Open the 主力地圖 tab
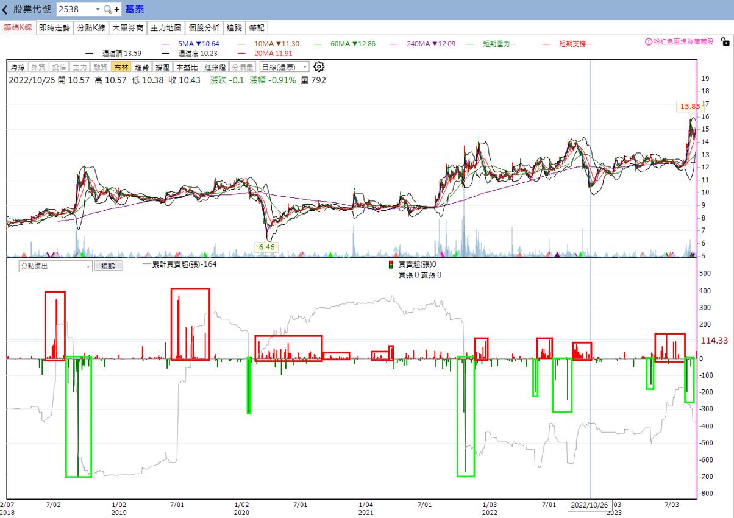734x518 pixels. [x=166, y=28]
